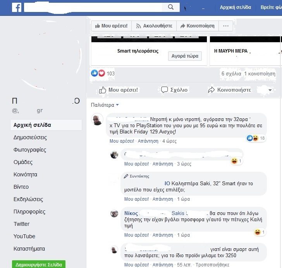Open the three-dots more options button

[x=226, y=26]
